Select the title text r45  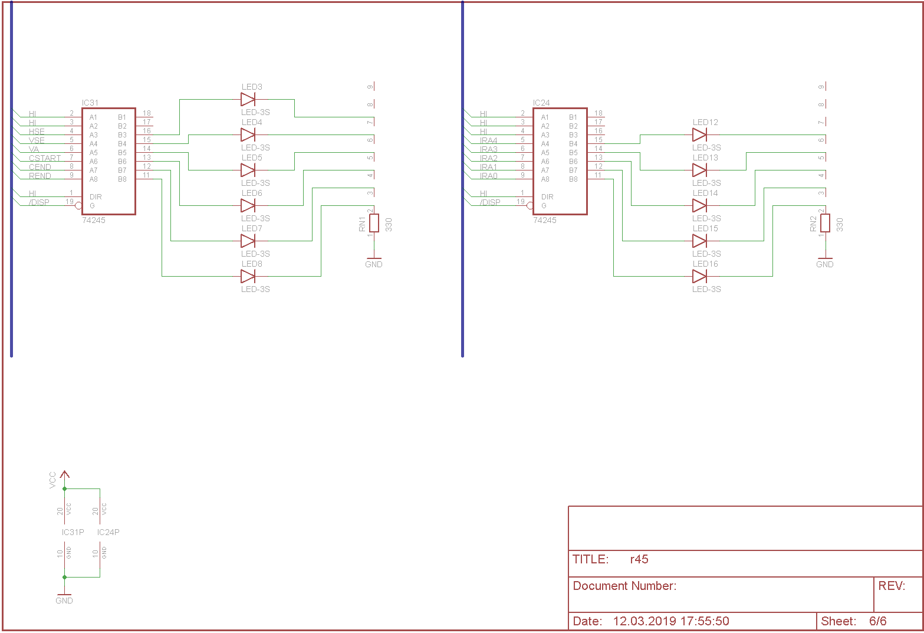639,559
